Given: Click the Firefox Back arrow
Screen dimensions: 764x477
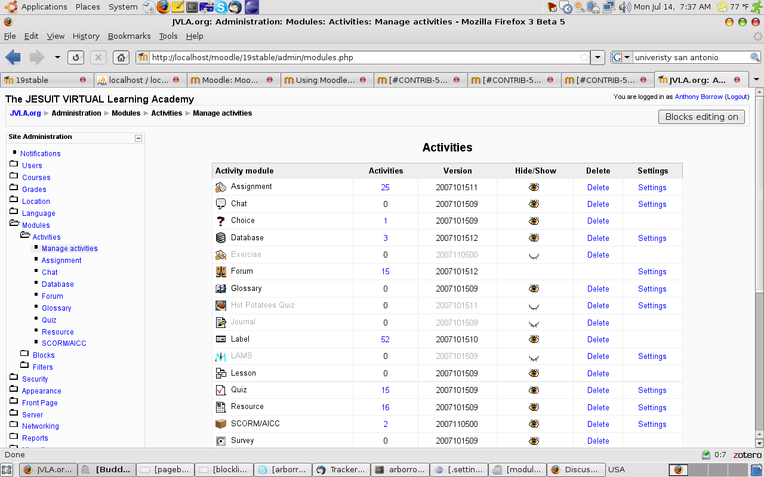Looking at the screenshot, I should 13,57.
